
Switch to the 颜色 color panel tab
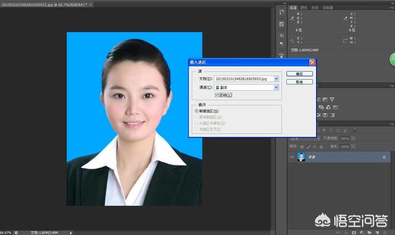point(304,7)
